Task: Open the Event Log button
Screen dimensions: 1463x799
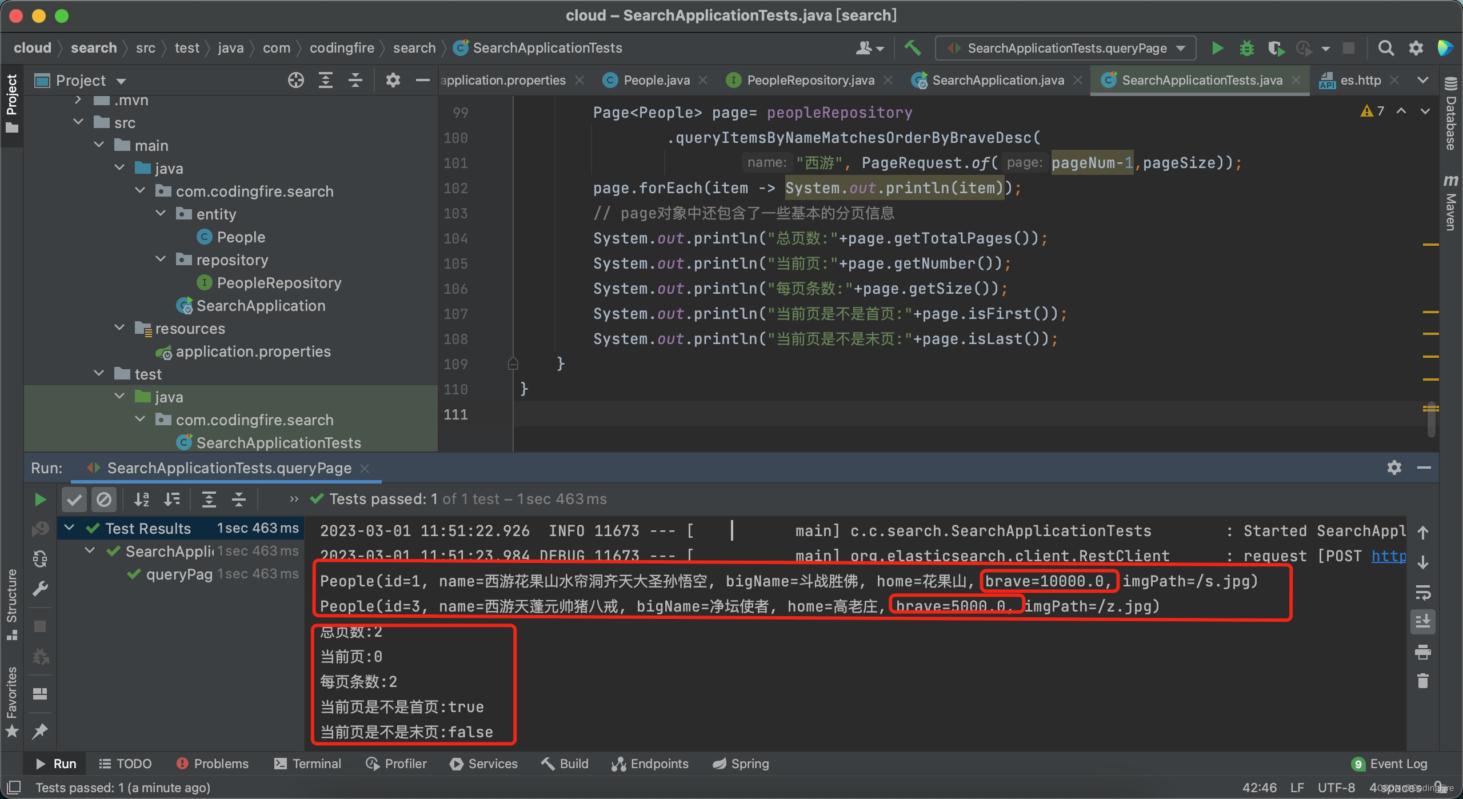Action: (1390, 764)
